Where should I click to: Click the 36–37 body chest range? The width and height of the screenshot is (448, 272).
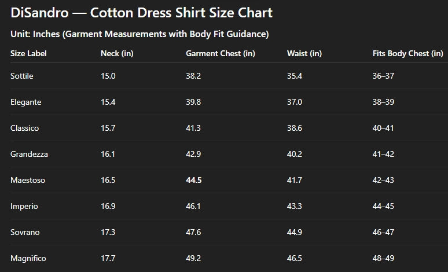[383, 76]
